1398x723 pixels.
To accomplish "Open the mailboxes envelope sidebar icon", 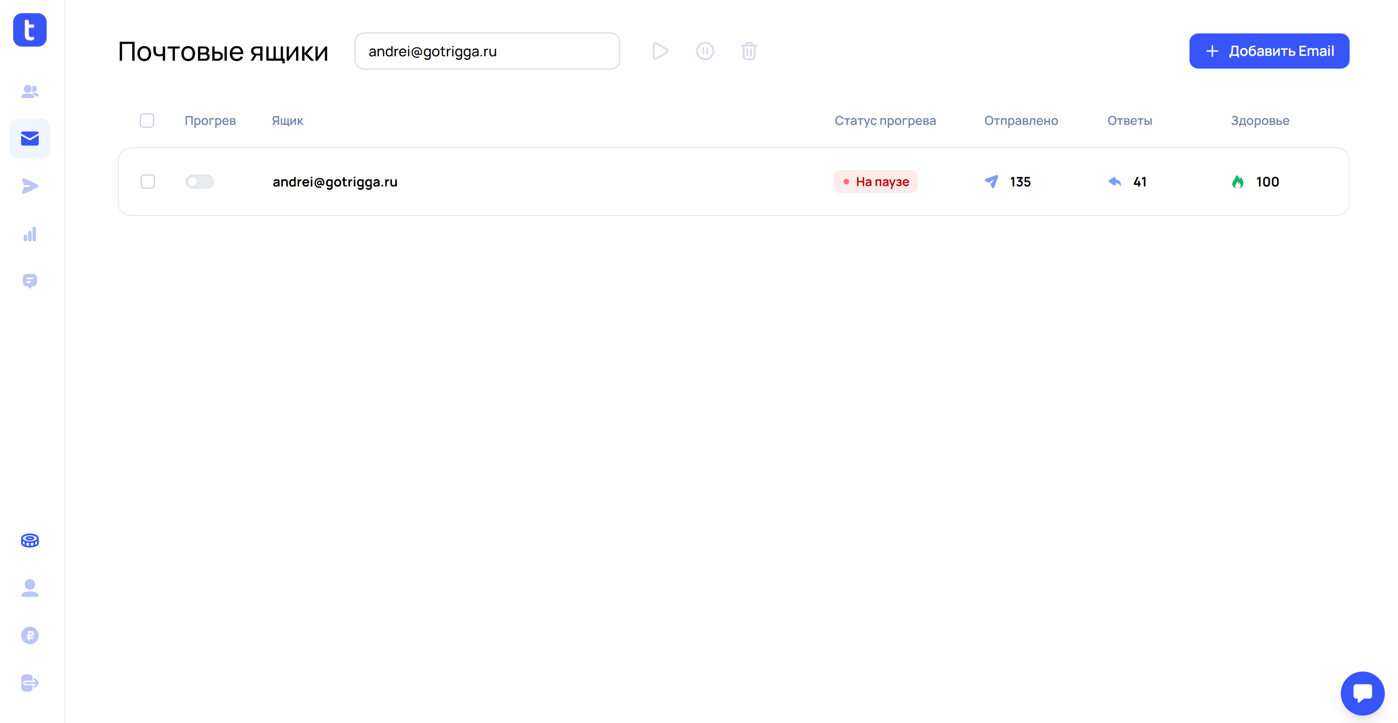I will [30, 138].
